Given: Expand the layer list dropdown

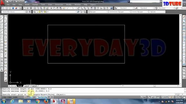Looking at the screenshot, I should pyautogui.click(x=76, y=12).
